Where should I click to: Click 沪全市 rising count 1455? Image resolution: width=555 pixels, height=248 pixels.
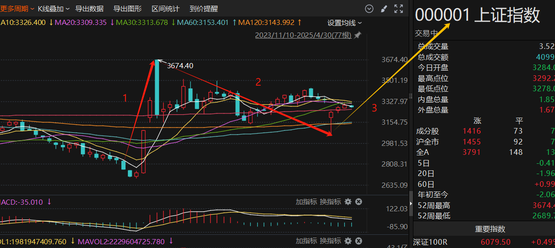pos(472,142)
